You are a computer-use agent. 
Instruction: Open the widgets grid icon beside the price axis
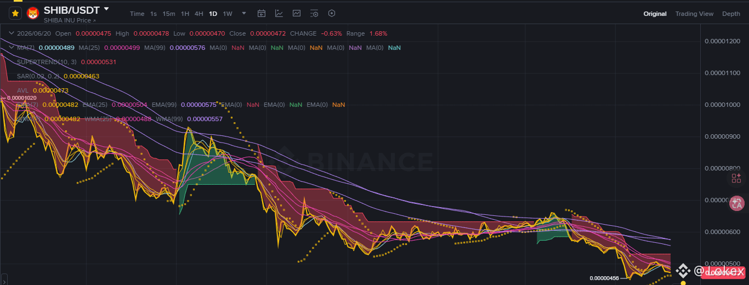736,177
